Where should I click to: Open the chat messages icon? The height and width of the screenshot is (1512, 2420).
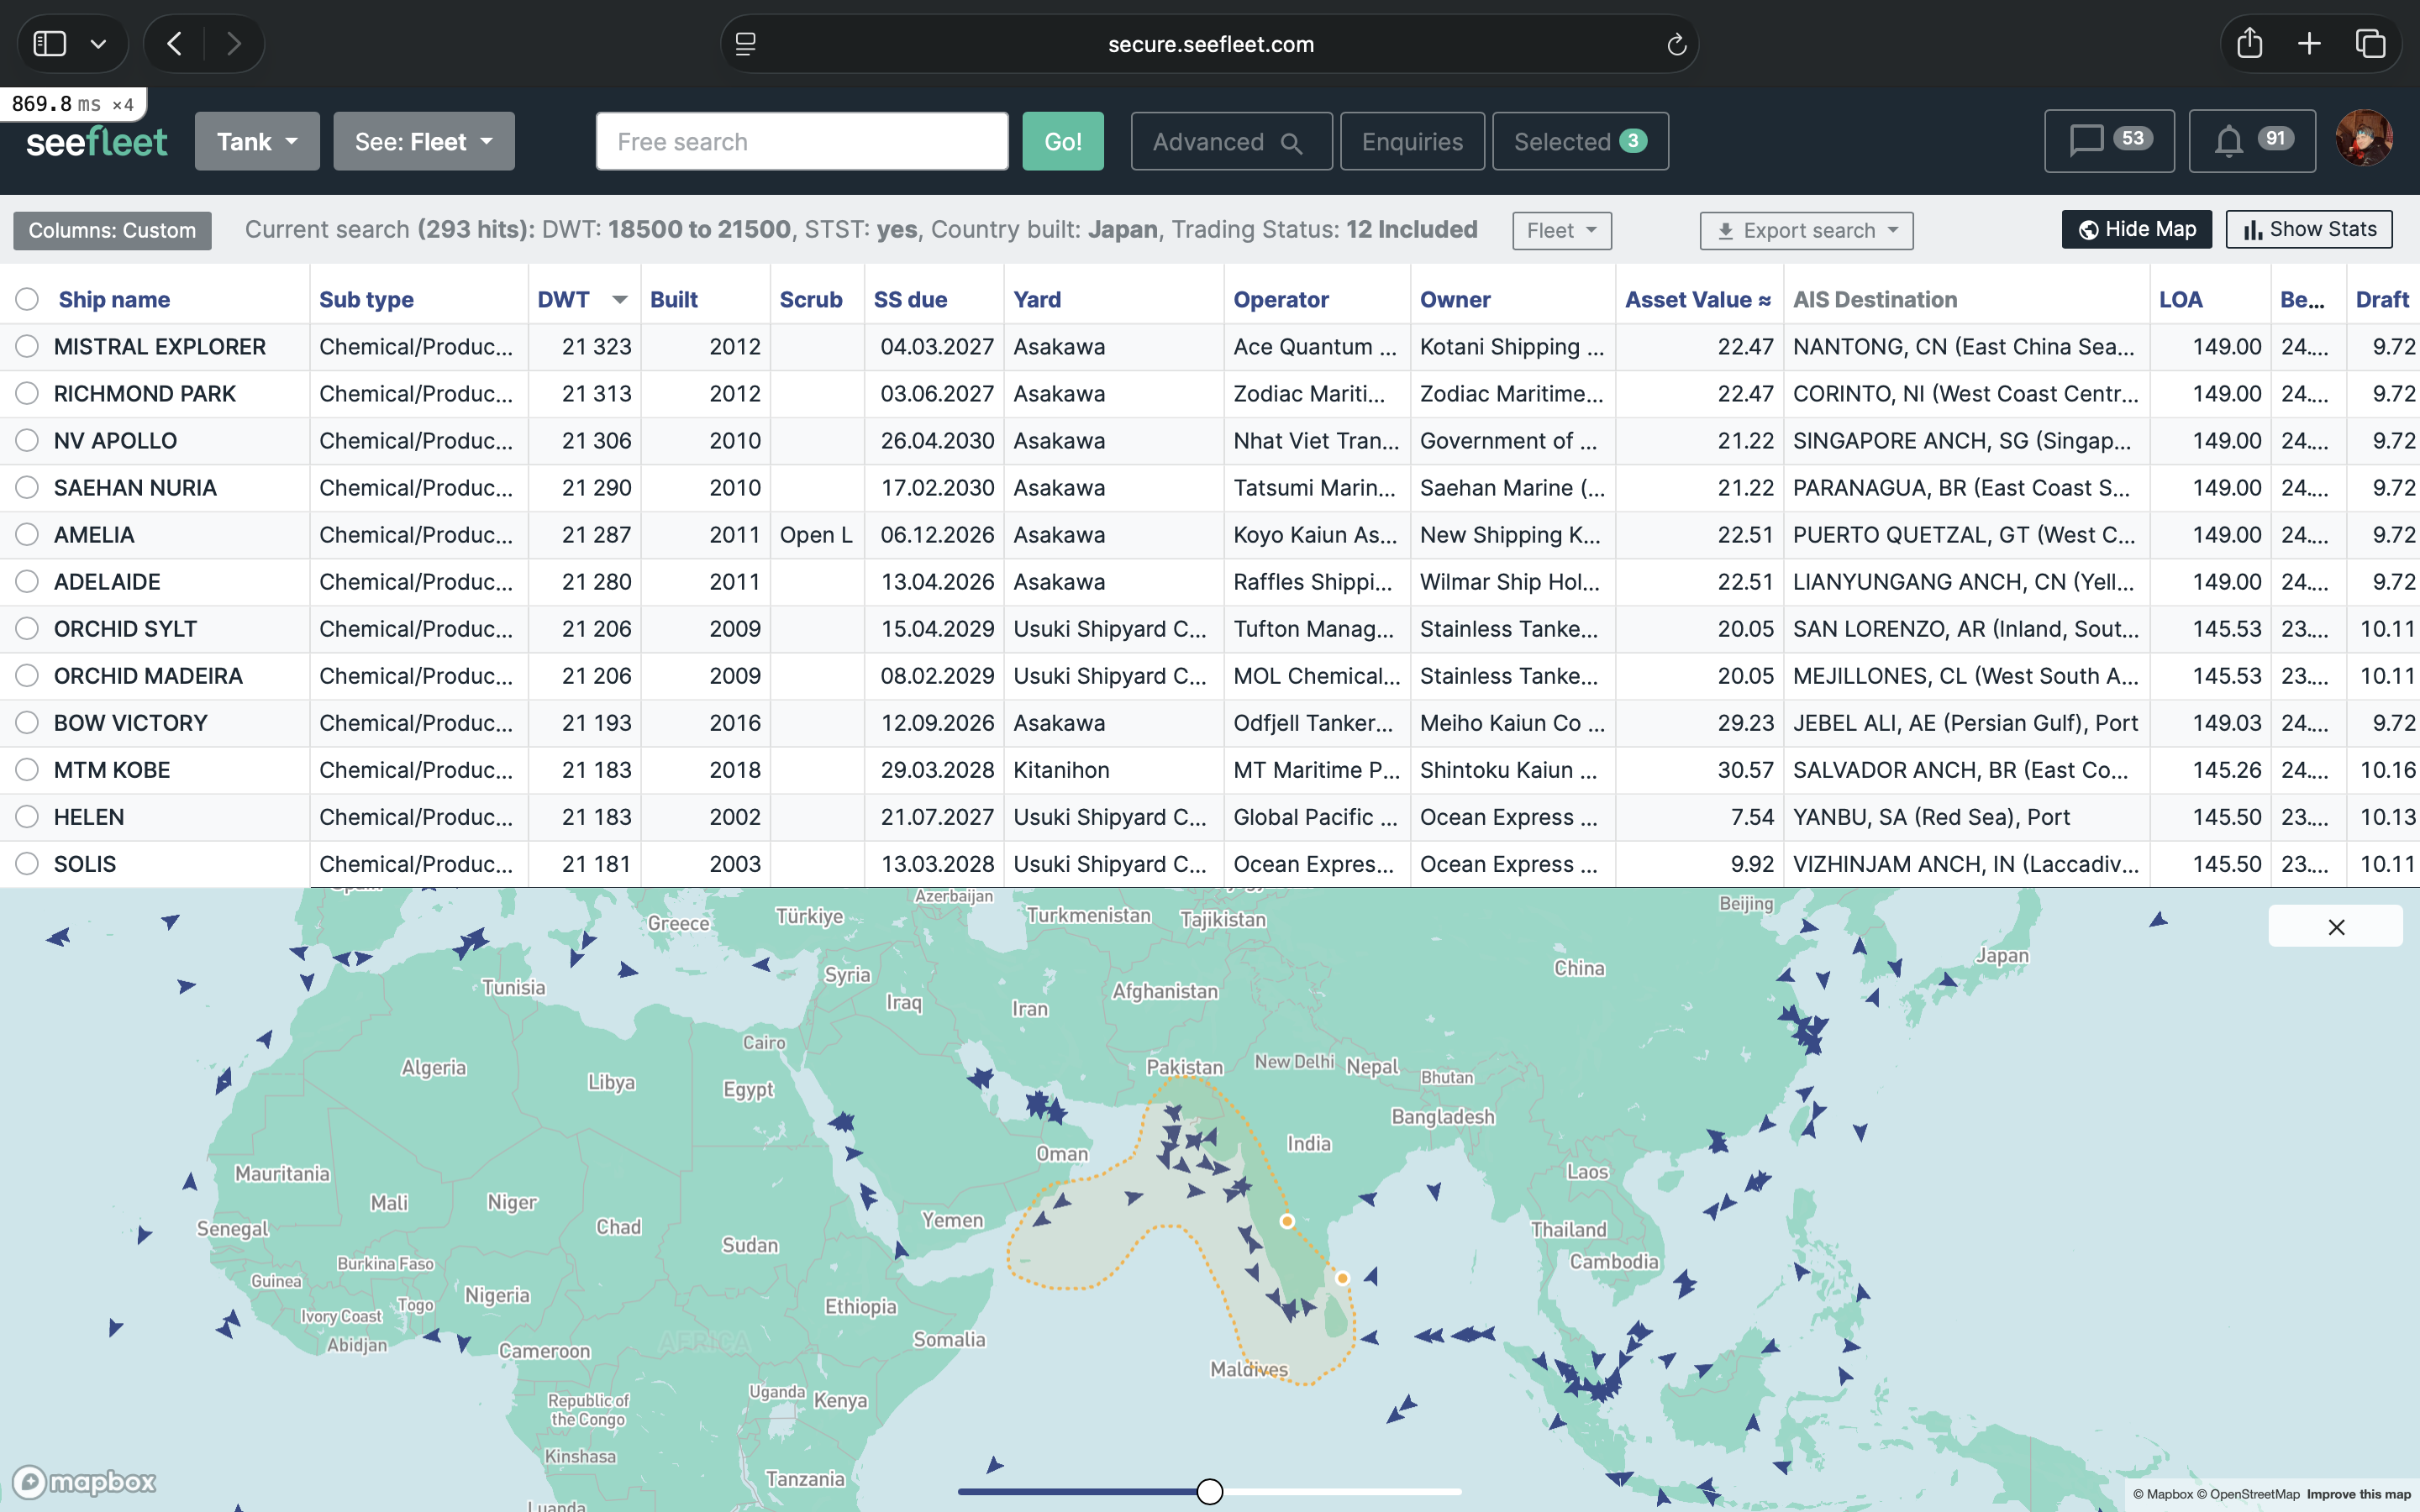[x=2108, y=141]
